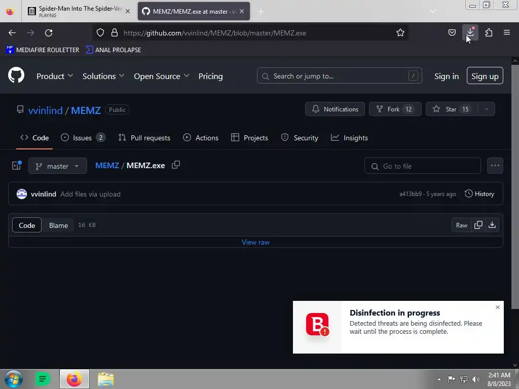Open the Notifications button
Image resolution: width=519 pixels, height=389 pixels.
(335, 109)
